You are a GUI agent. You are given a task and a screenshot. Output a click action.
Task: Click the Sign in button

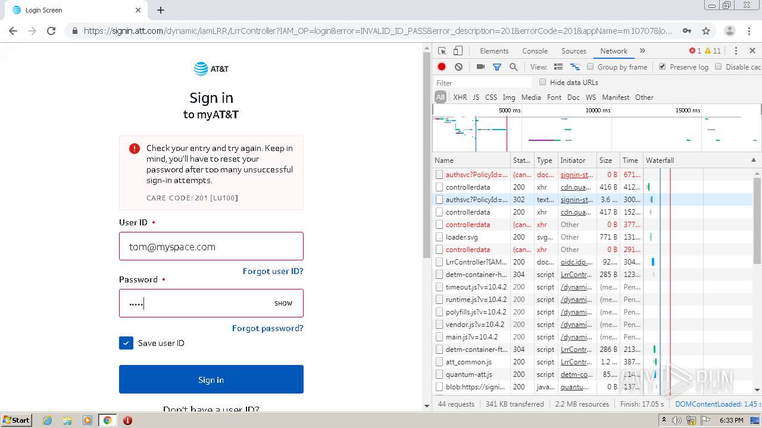[211, 379]
